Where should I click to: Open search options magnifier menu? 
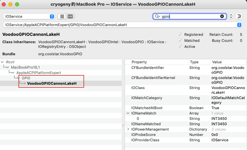tap(158, 16)
